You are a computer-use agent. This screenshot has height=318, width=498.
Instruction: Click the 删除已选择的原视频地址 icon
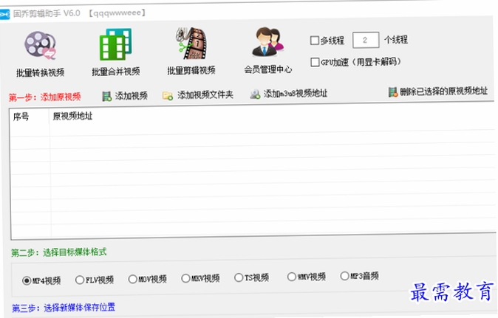click(393, 92)
